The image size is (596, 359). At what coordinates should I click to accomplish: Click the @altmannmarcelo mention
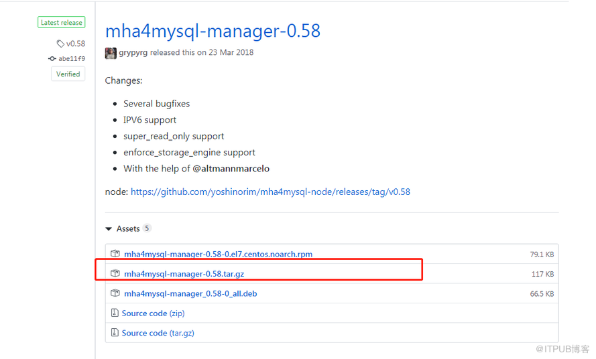click(231, 169)
